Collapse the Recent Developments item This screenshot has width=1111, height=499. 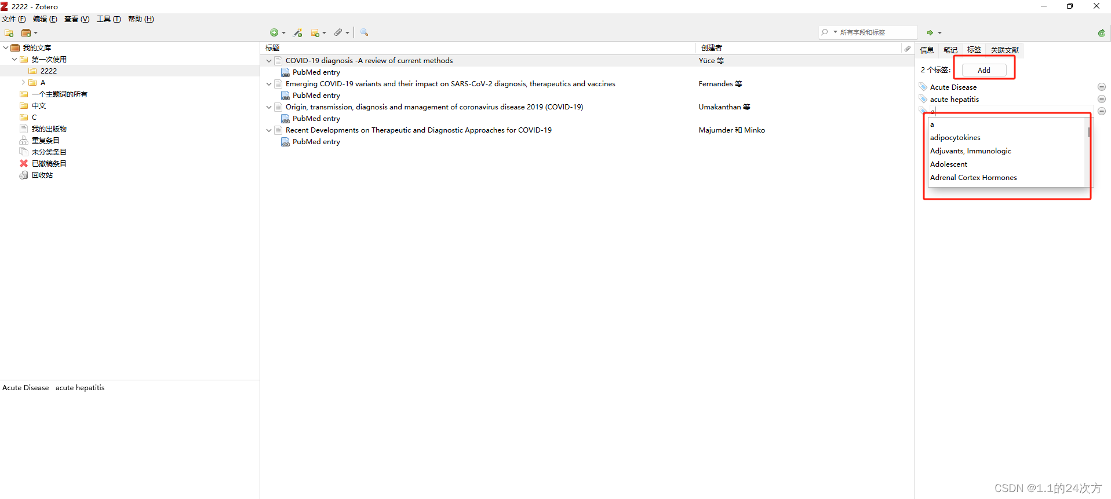click(269, 130)
